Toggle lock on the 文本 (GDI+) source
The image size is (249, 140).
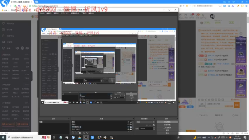131,129
